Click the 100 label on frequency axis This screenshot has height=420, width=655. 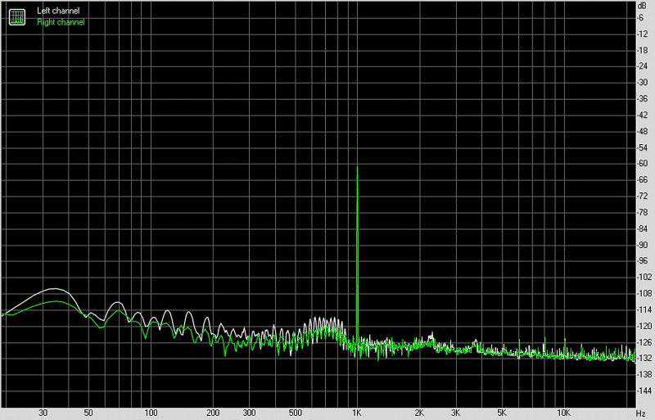click(x=151, y=412)
